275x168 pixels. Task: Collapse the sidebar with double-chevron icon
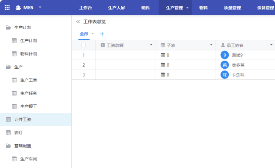pyautogui.click(x=78, y=22)
